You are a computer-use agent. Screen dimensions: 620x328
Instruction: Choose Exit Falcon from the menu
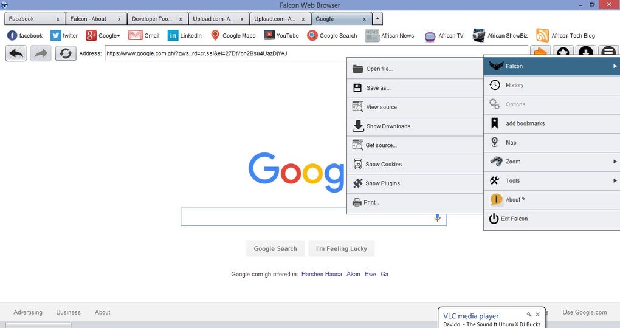tap(552, 219)
